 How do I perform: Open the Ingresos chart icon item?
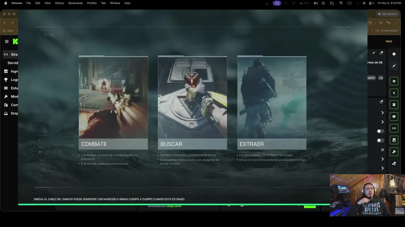pos(11,71)
